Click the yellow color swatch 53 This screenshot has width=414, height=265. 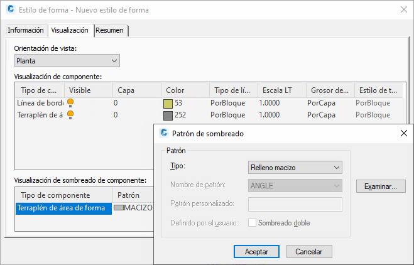168,103
